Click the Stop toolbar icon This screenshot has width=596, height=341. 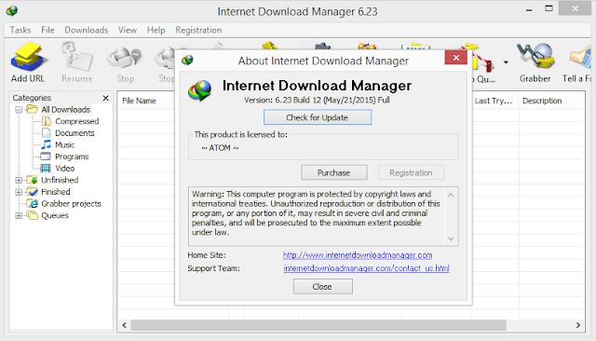pos(125,62)
